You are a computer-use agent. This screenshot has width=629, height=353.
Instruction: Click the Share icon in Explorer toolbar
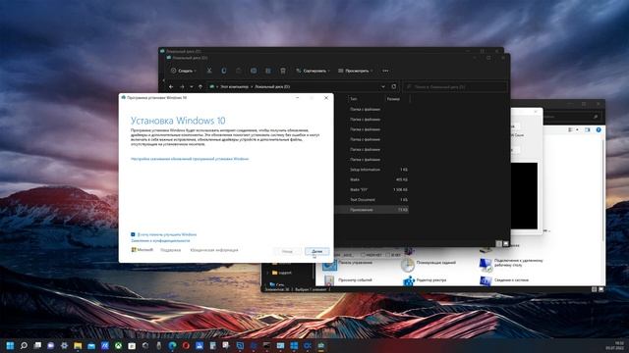pos(268,71)
